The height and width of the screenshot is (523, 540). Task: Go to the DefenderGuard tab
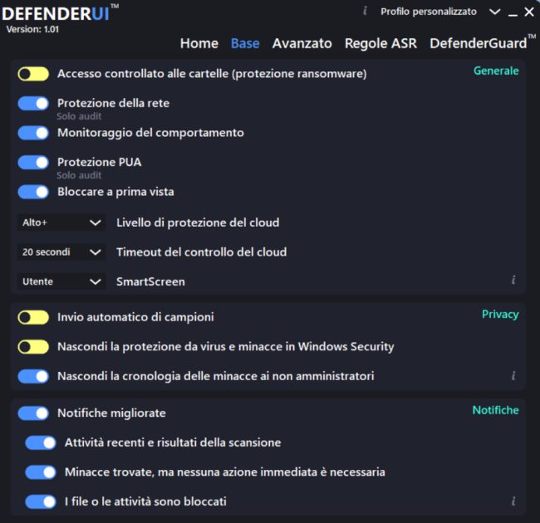(x=479, y=43)
